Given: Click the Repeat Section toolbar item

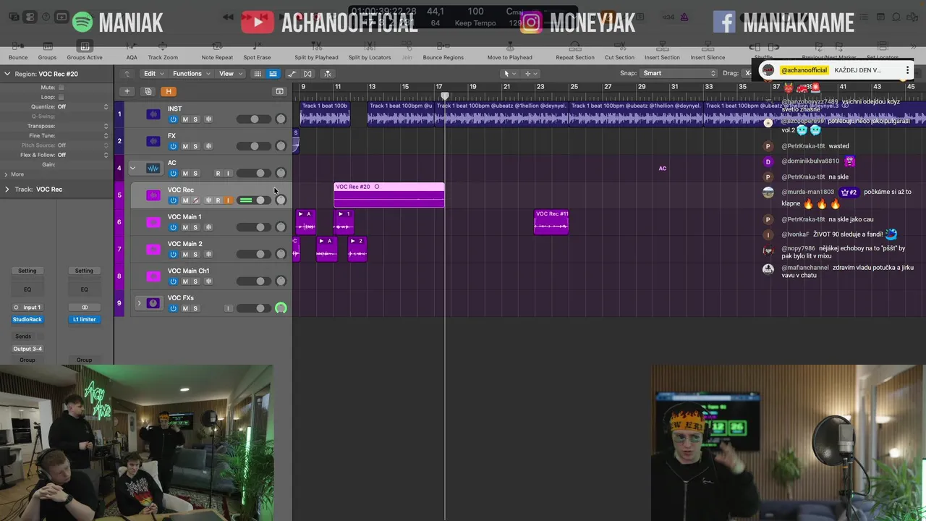Looking at the screenshot, I should (x=575, y=51).
